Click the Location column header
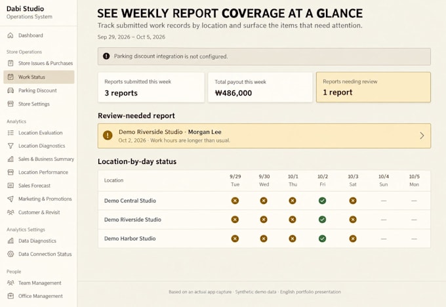Image resolution: width=446 pixels, height=307 pixels. (x=113, y=180)
